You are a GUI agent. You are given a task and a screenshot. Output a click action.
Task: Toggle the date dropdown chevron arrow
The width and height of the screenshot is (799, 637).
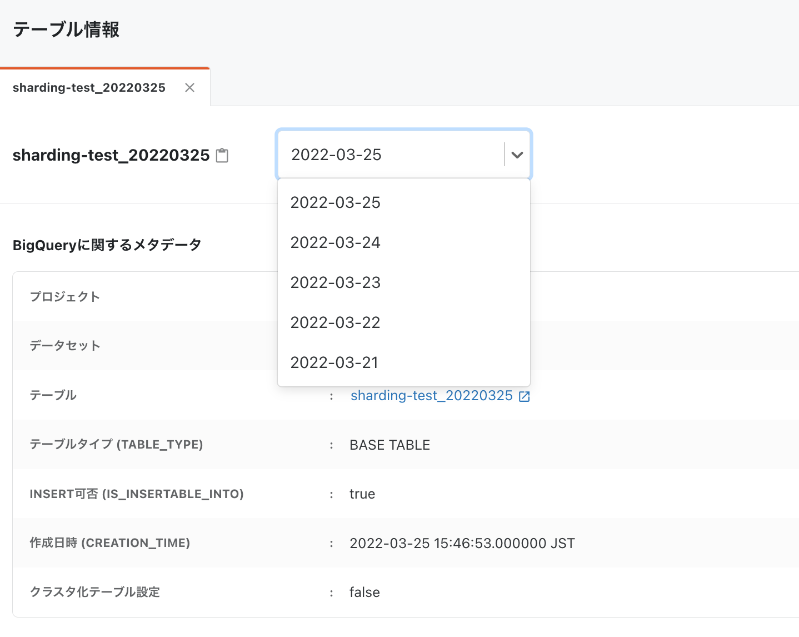click(x=517, y=155)
